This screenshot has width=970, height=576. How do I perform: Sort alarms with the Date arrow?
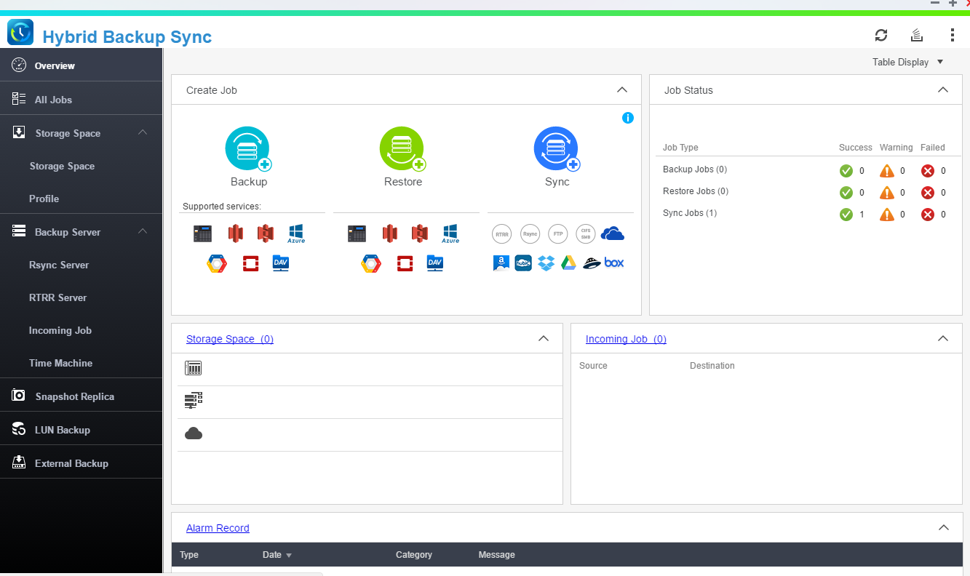[288, 556]
